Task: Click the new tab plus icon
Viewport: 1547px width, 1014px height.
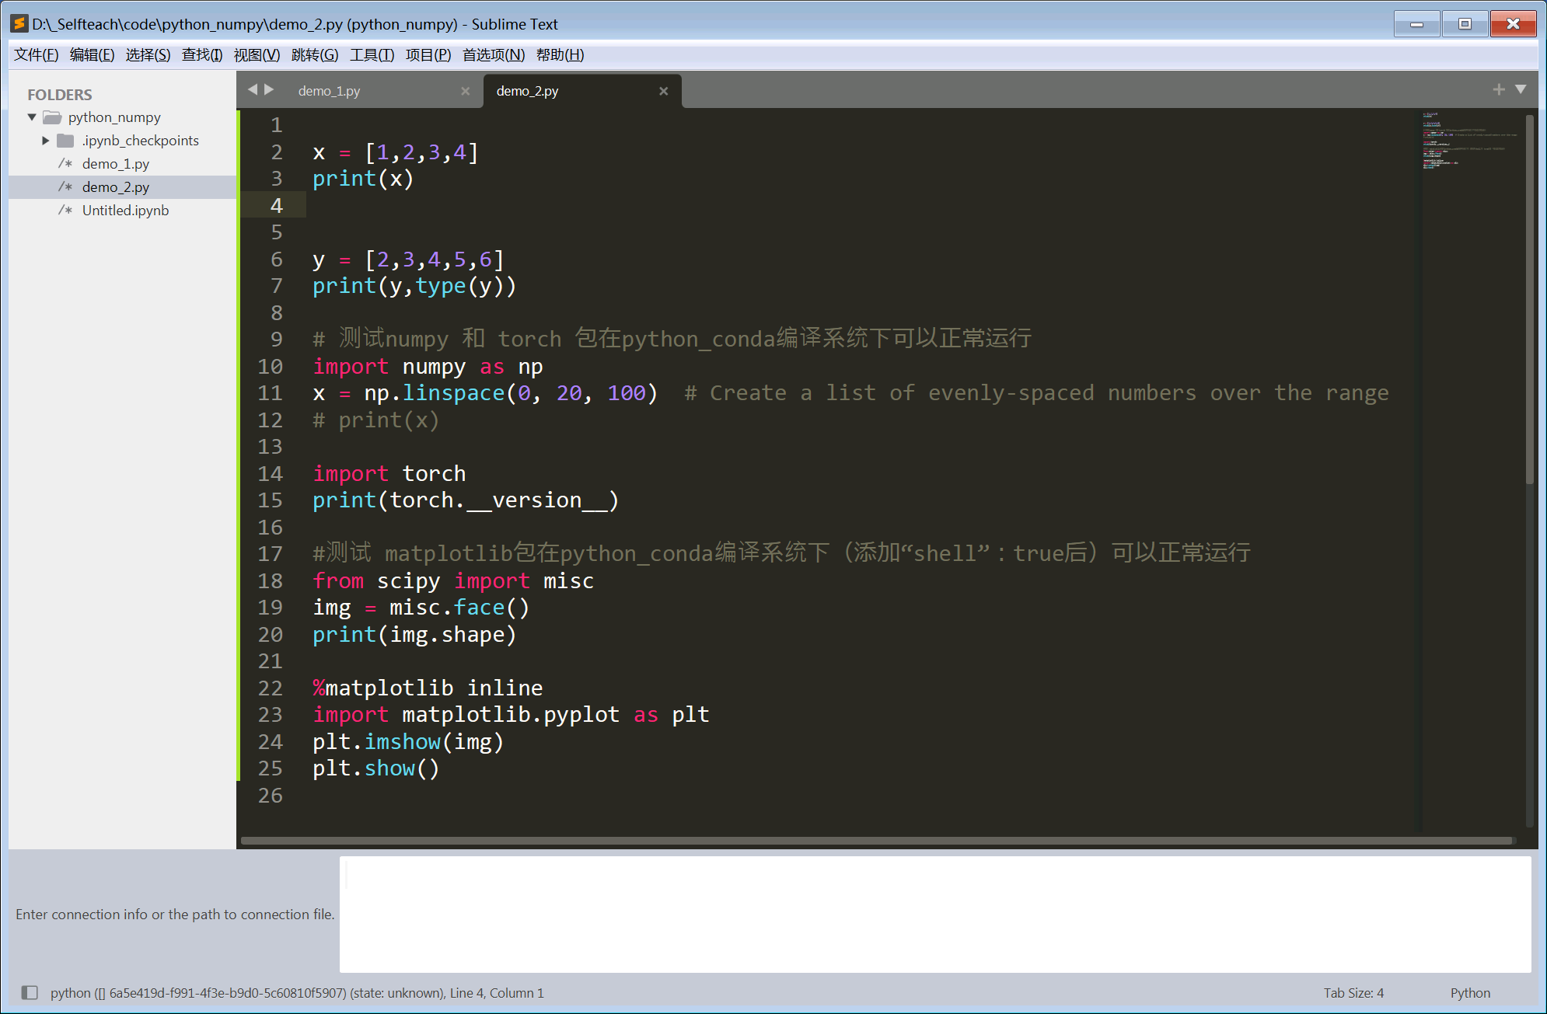Action: [1499, 89]
